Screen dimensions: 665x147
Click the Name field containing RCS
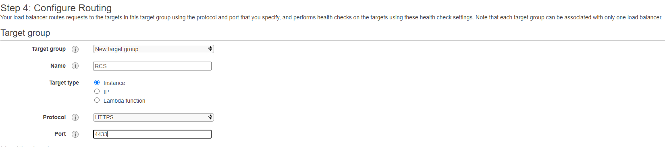point(152,66)
